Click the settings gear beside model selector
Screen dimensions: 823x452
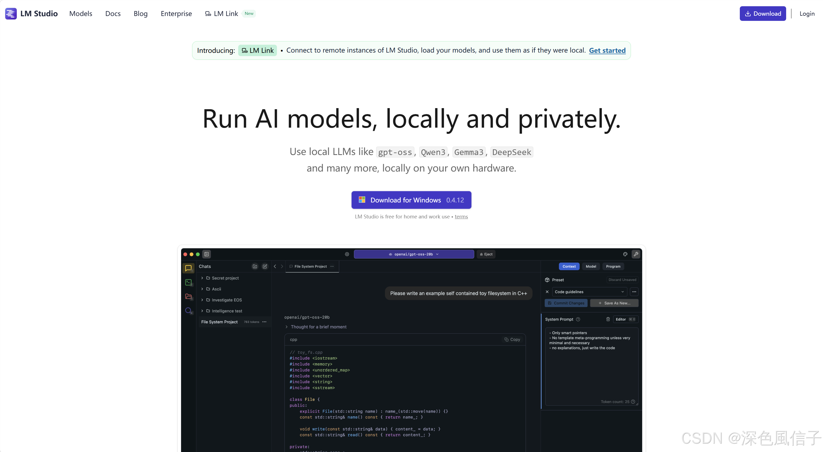point(347,254)
